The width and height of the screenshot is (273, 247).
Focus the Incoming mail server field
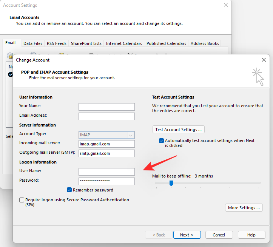tap(106, 144)
